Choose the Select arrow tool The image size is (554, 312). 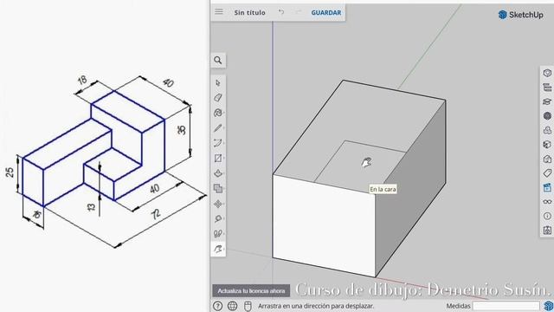(x=217, y=83)
